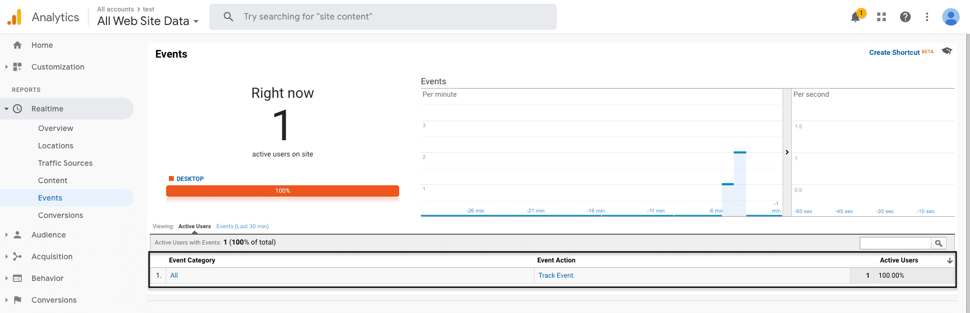Open the help question mark icon
Viewport: 970px width, 313px height.
(x=905, y=17)
